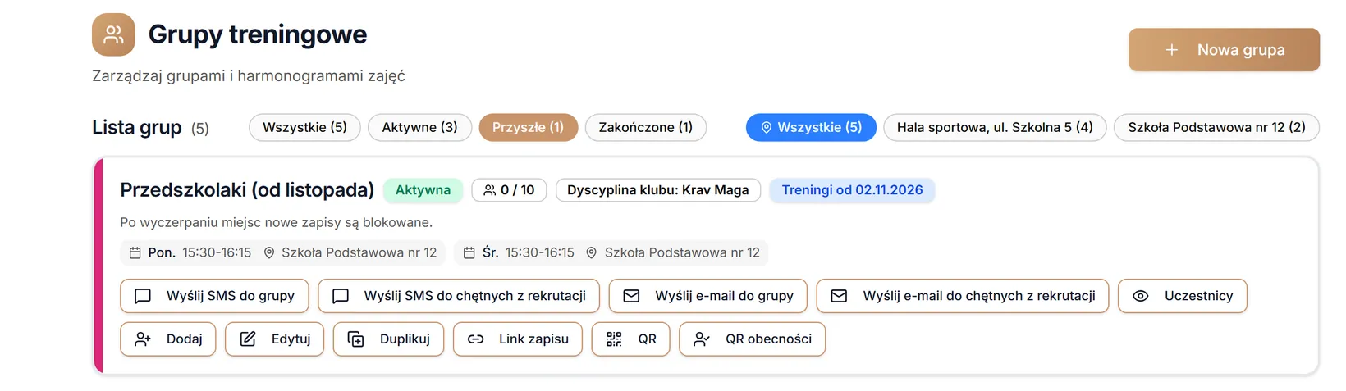
Task: Click the add-person icon beside Dodaj
Action: (x=143, y=339)
